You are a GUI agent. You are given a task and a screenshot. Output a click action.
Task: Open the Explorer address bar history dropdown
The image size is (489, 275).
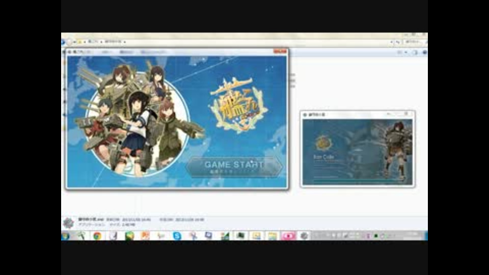pos(391,42)
